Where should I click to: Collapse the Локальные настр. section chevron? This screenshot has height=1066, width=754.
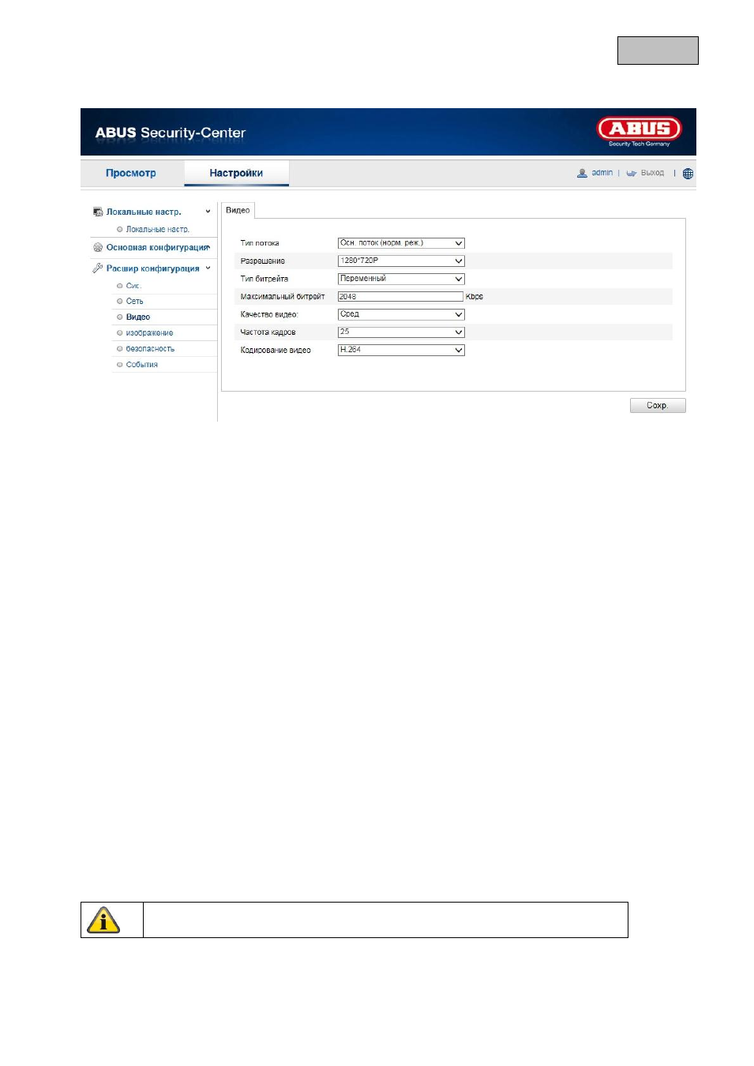tap(208, 212)
